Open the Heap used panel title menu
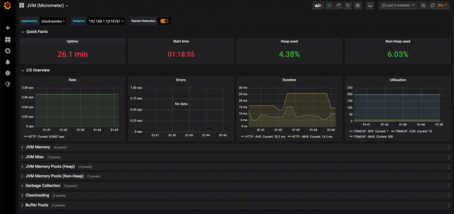Screen dimensions: 454x214 (x=289, y=41)
